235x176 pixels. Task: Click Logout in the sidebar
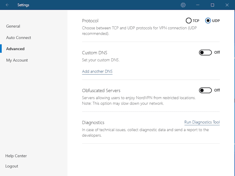(12, 166)
